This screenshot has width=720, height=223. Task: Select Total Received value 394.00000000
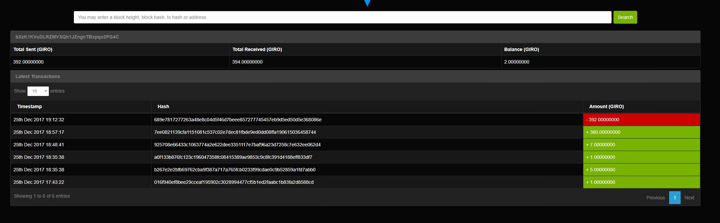[x=247, y=62]
